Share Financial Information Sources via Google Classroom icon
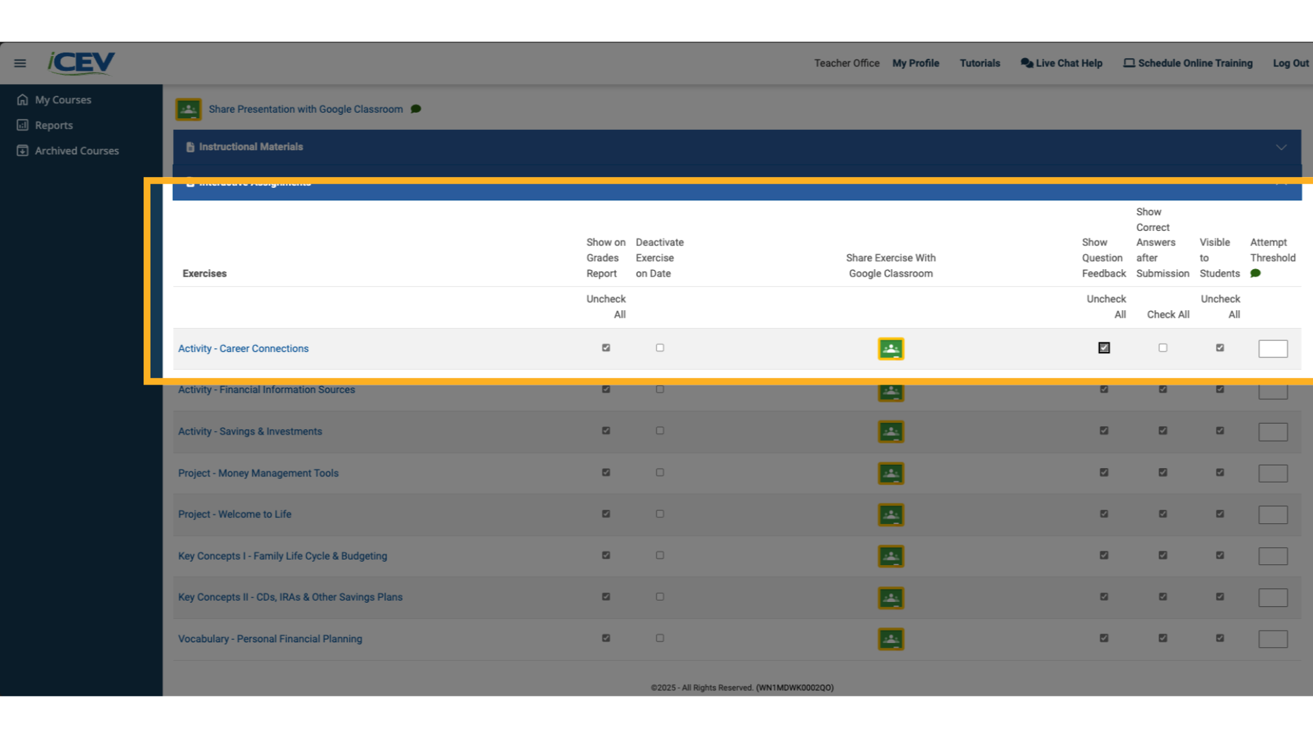 click(x=891, y=392)
